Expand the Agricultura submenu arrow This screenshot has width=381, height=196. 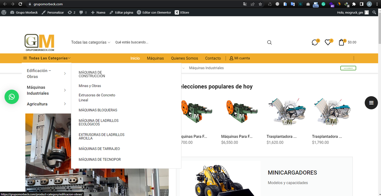pyautogui.click(x=65, y=104)
